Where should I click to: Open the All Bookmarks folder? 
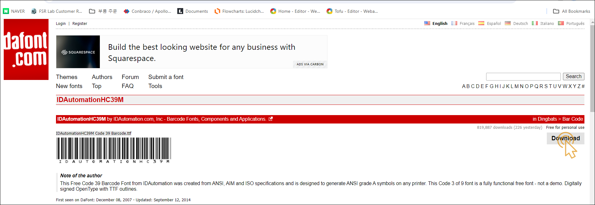point(571,11)
